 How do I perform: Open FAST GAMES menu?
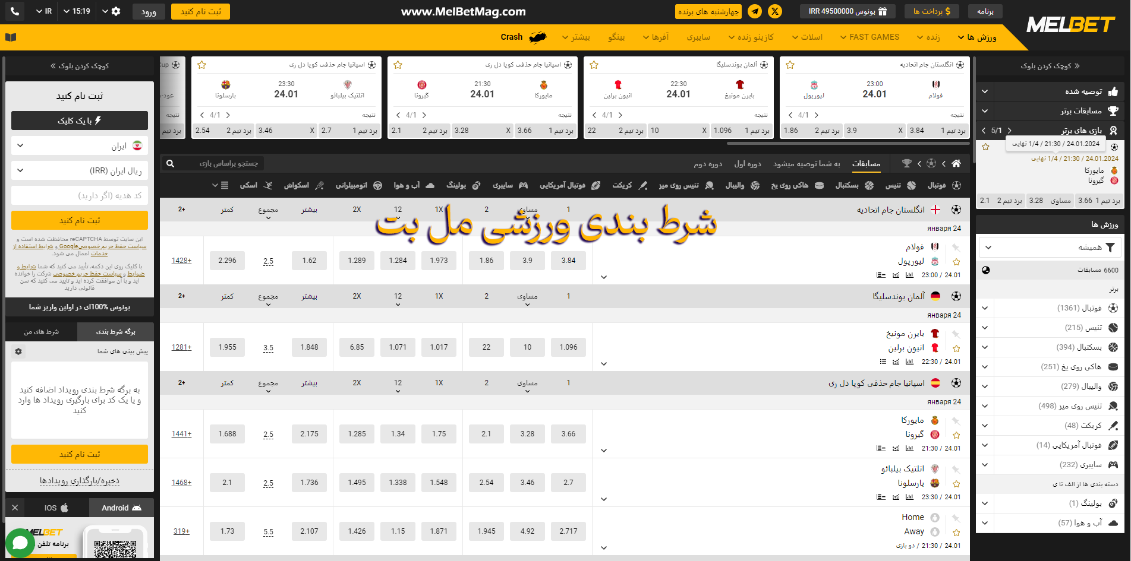click(x=869, y=37)
